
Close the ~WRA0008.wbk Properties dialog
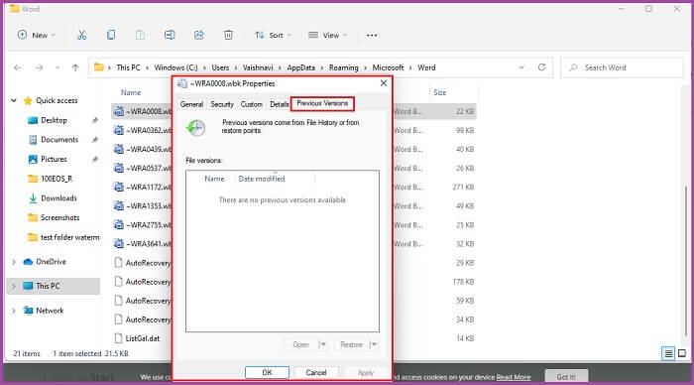[x=384, y=83]
